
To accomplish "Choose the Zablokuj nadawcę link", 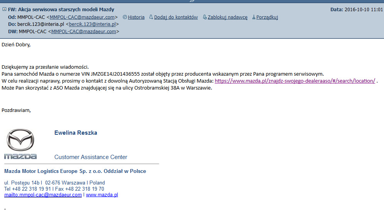I will (227, 17).
